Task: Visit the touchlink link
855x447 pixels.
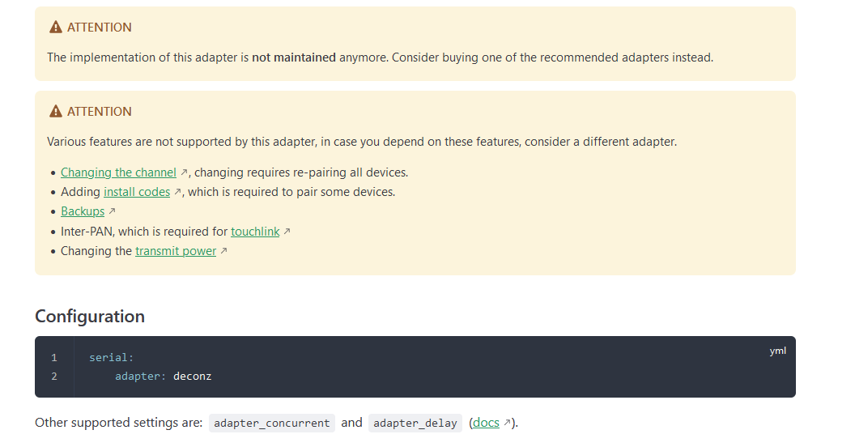Action: tap(255, 232)
